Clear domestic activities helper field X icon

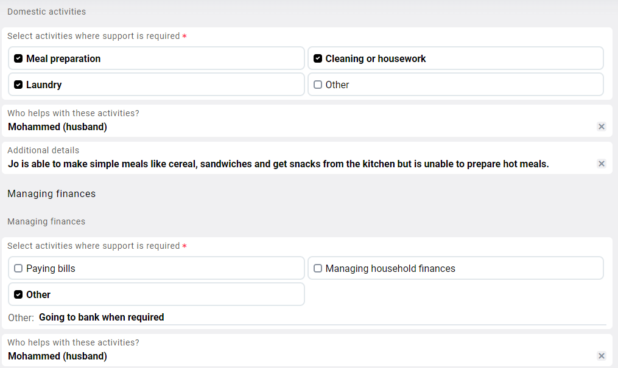[602, 127]
